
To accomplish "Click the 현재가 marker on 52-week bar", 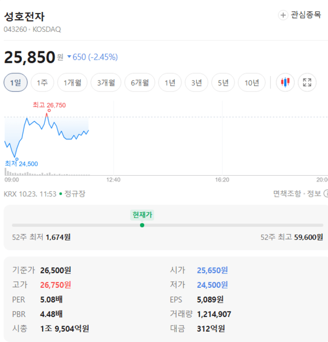I will (142, 215).
